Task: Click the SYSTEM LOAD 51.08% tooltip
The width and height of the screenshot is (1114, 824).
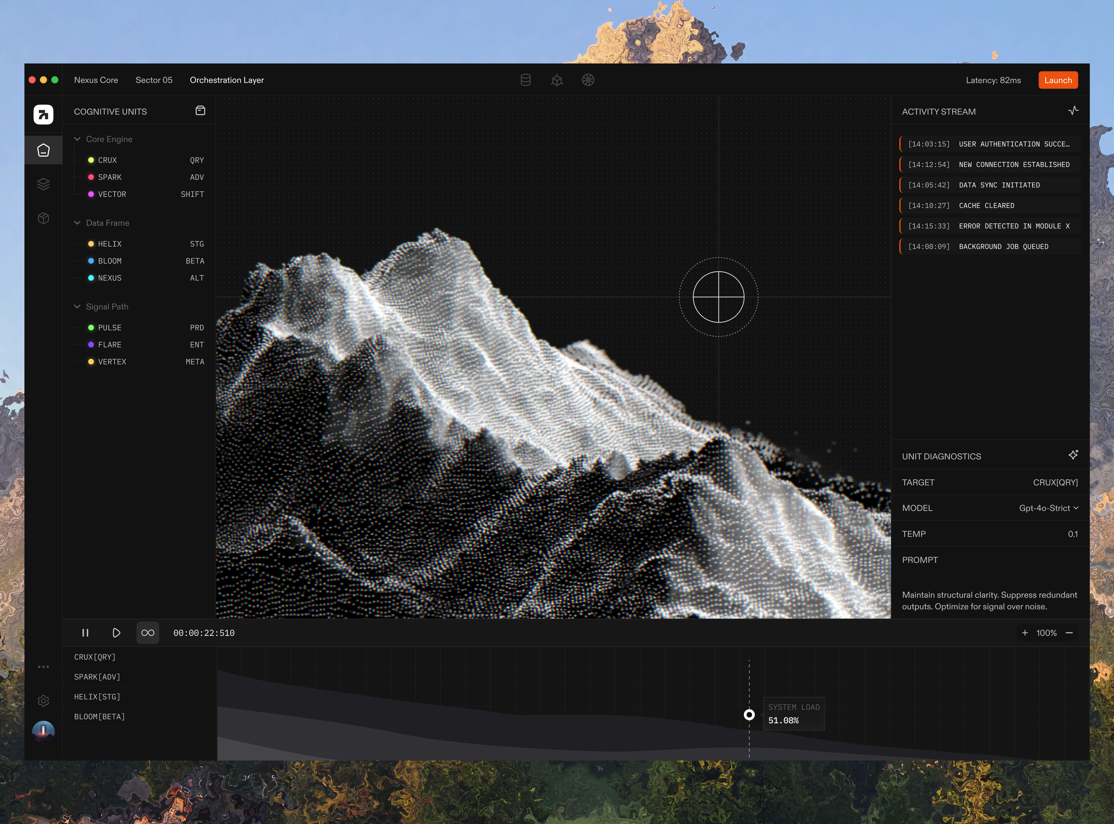Action: pyautogui.click(x=794, y=714)
